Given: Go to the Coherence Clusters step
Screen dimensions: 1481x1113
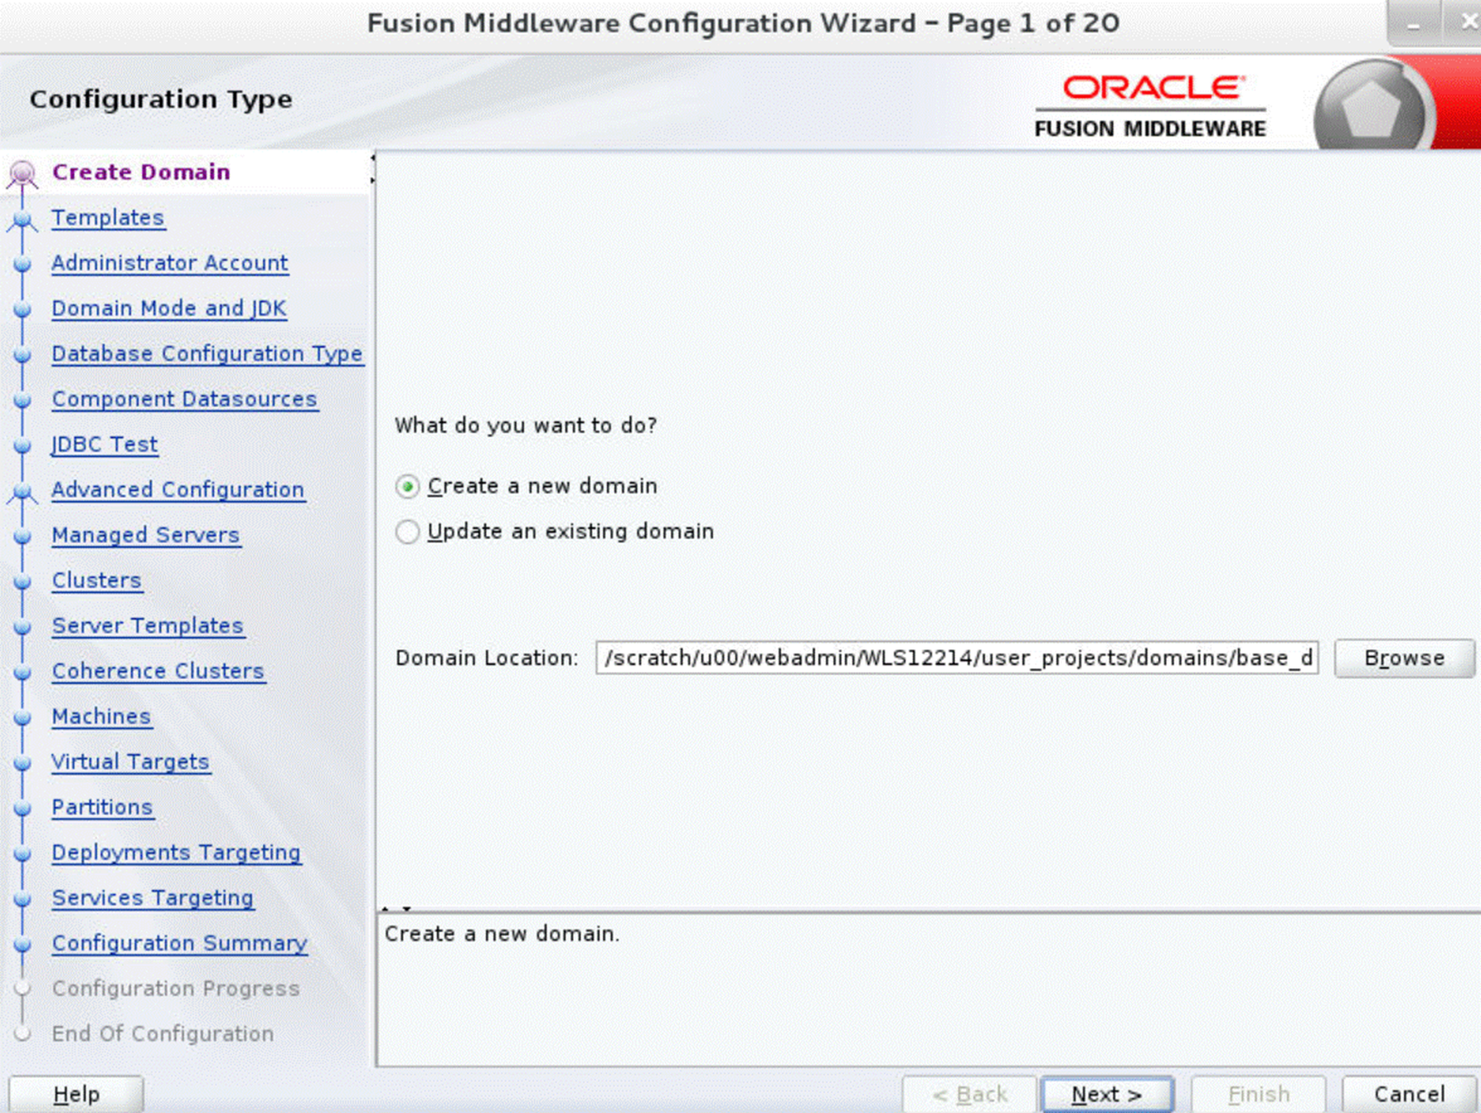Looking at the screenshot, I should [x=157, y=671].
